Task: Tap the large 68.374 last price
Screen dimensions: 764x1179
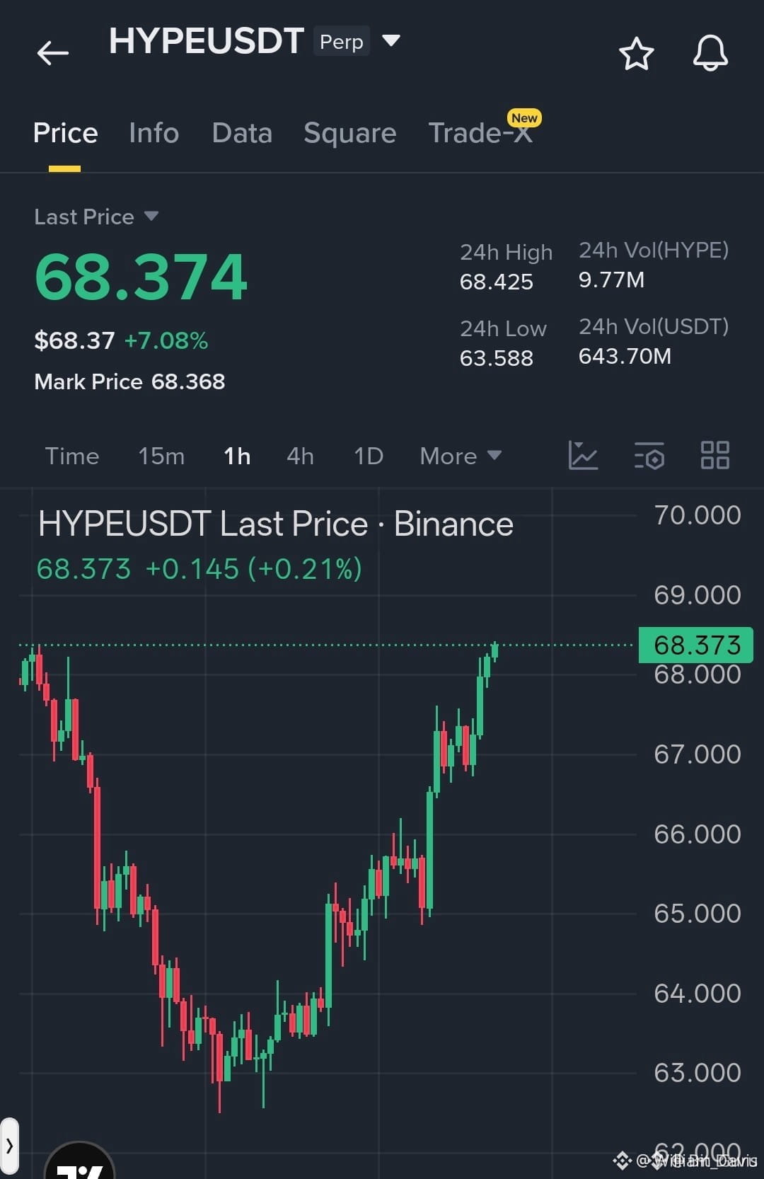Action: [x=141, y=277]
